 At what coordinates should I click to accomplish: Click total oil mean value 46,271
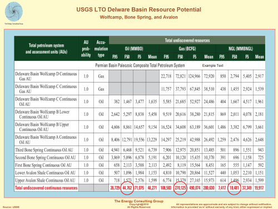[x=152, y=188]
